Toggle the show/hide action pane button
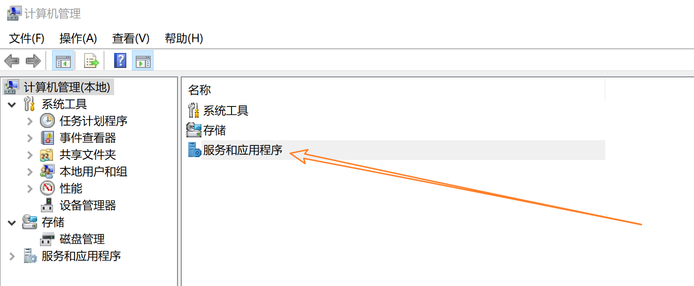The image size is (694, 286). (x=143, y=60)
